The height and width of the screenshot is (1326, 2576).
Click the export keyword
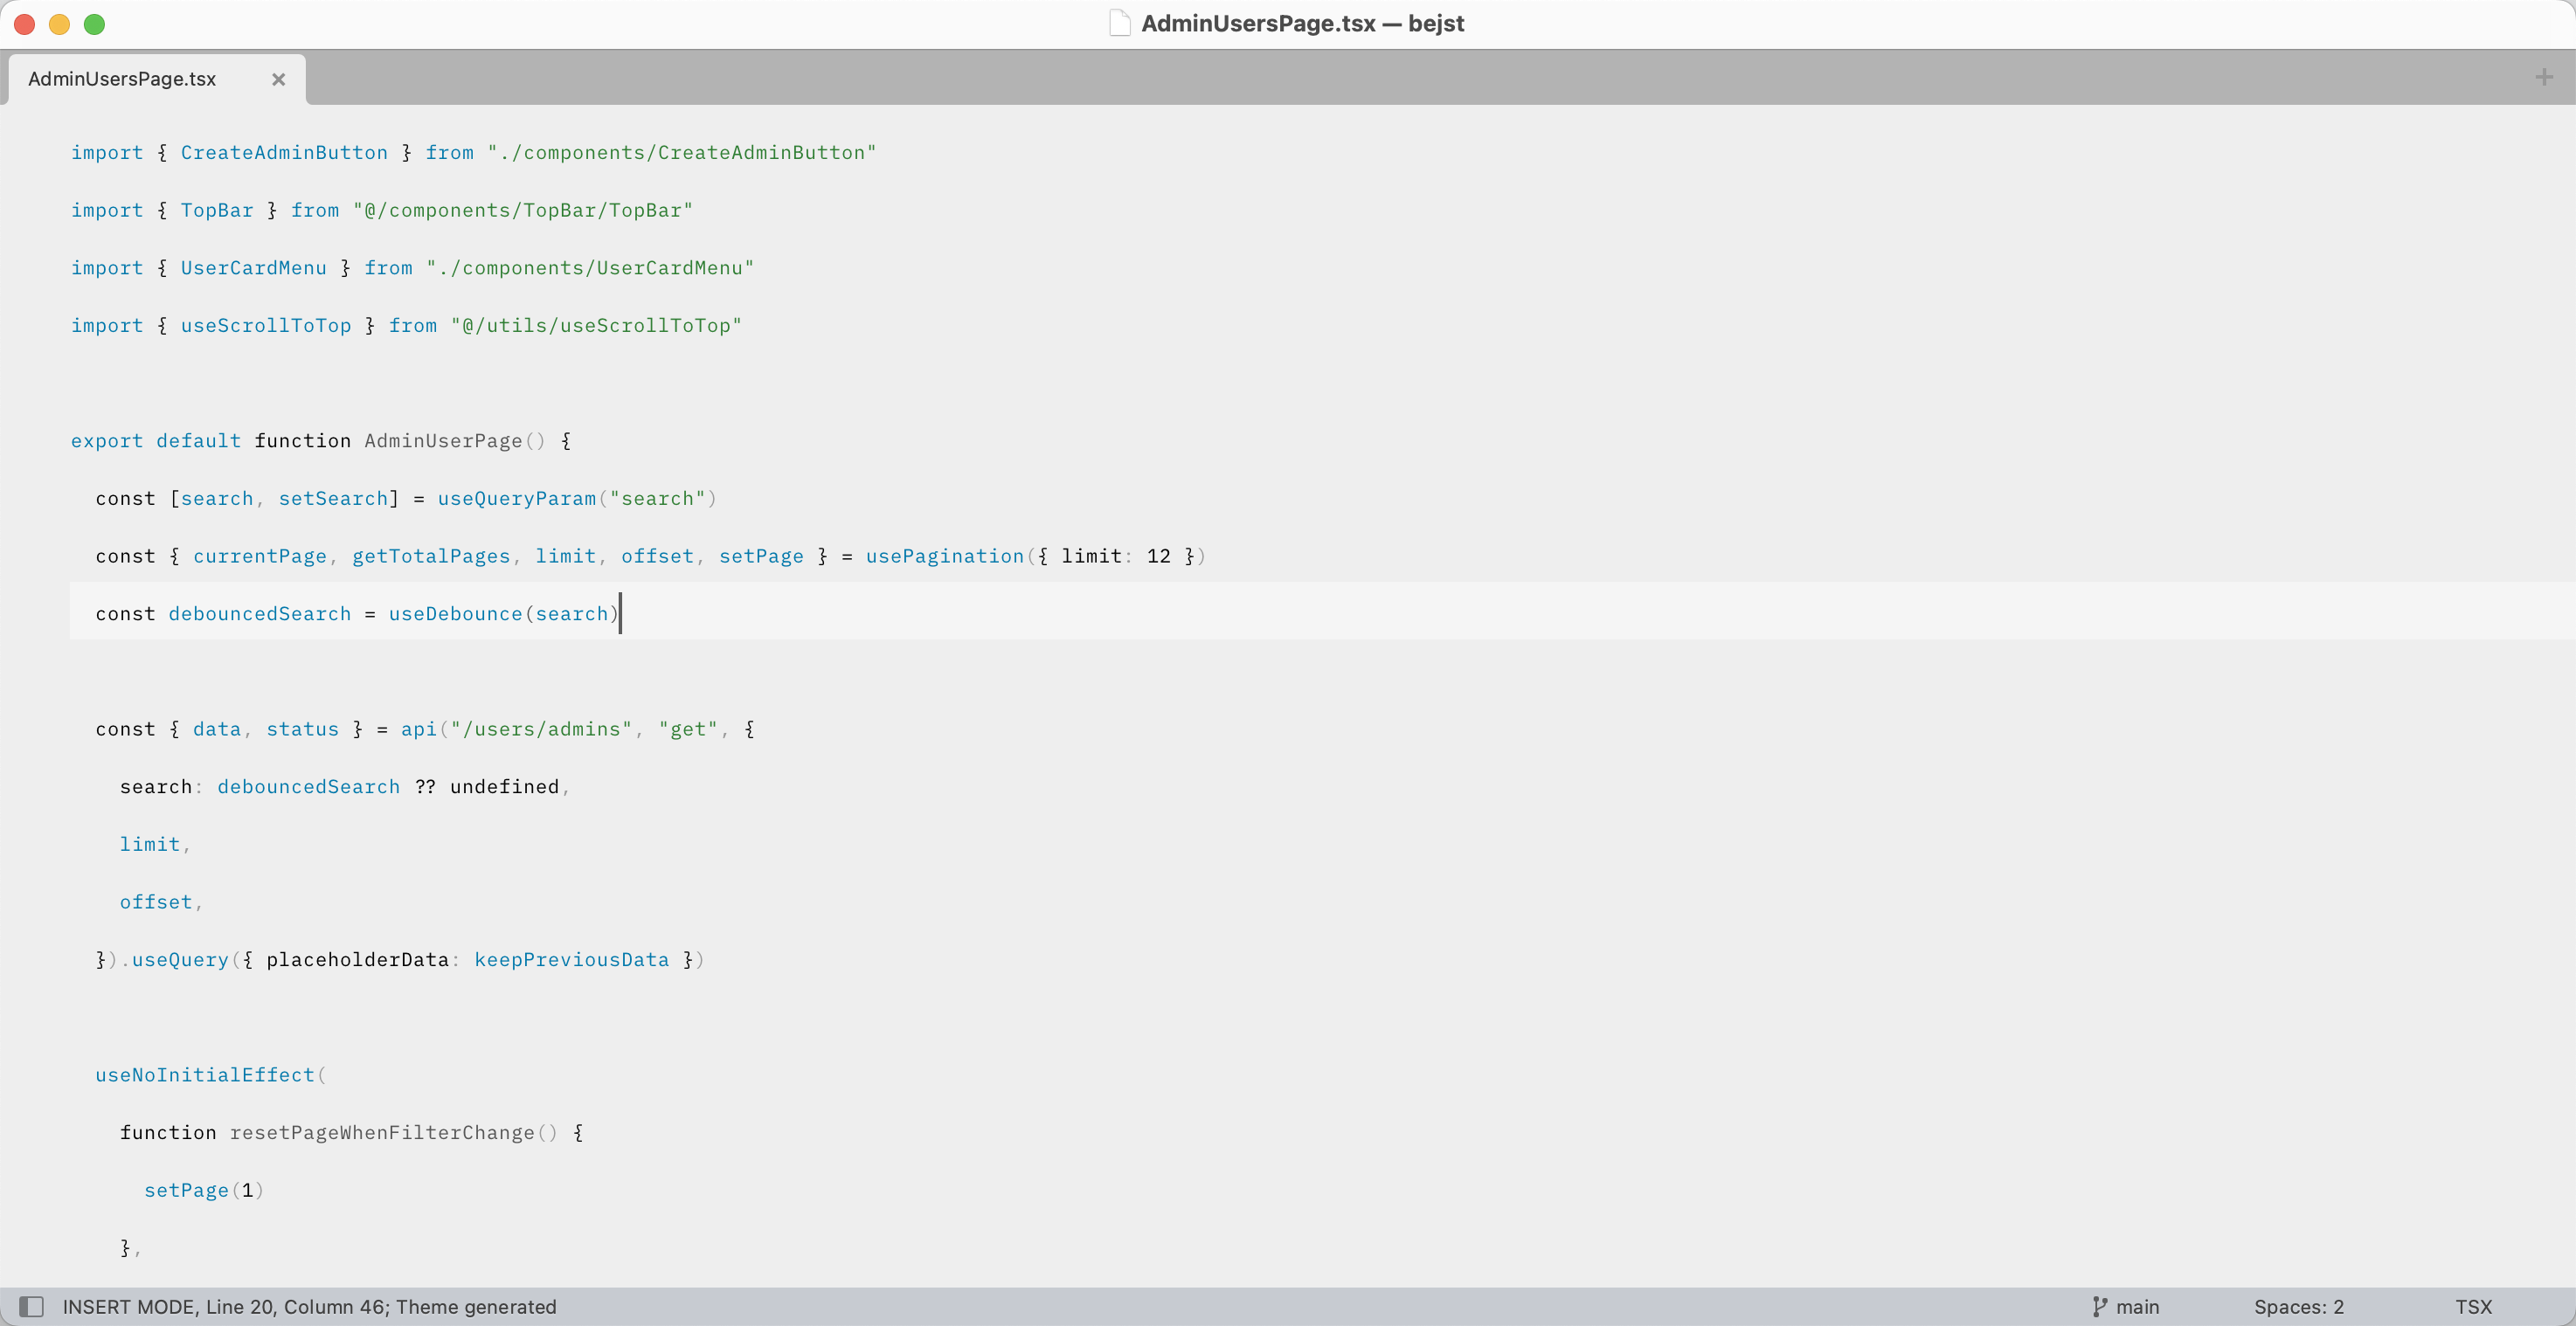pos(107,440)
